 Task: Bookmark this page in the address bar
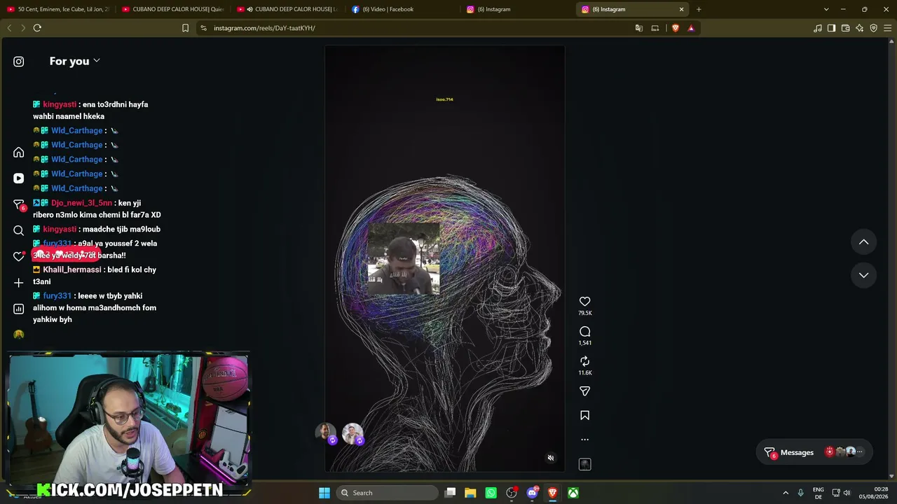[x=185, y=28]
